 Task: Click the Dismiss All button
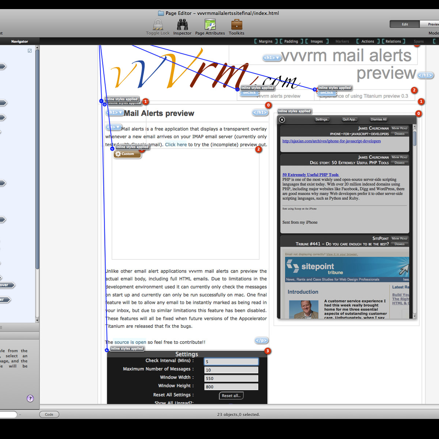378,119
